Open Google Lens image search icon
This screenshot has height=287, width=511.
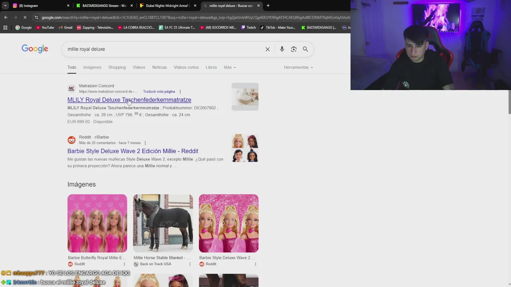(294, 49)
